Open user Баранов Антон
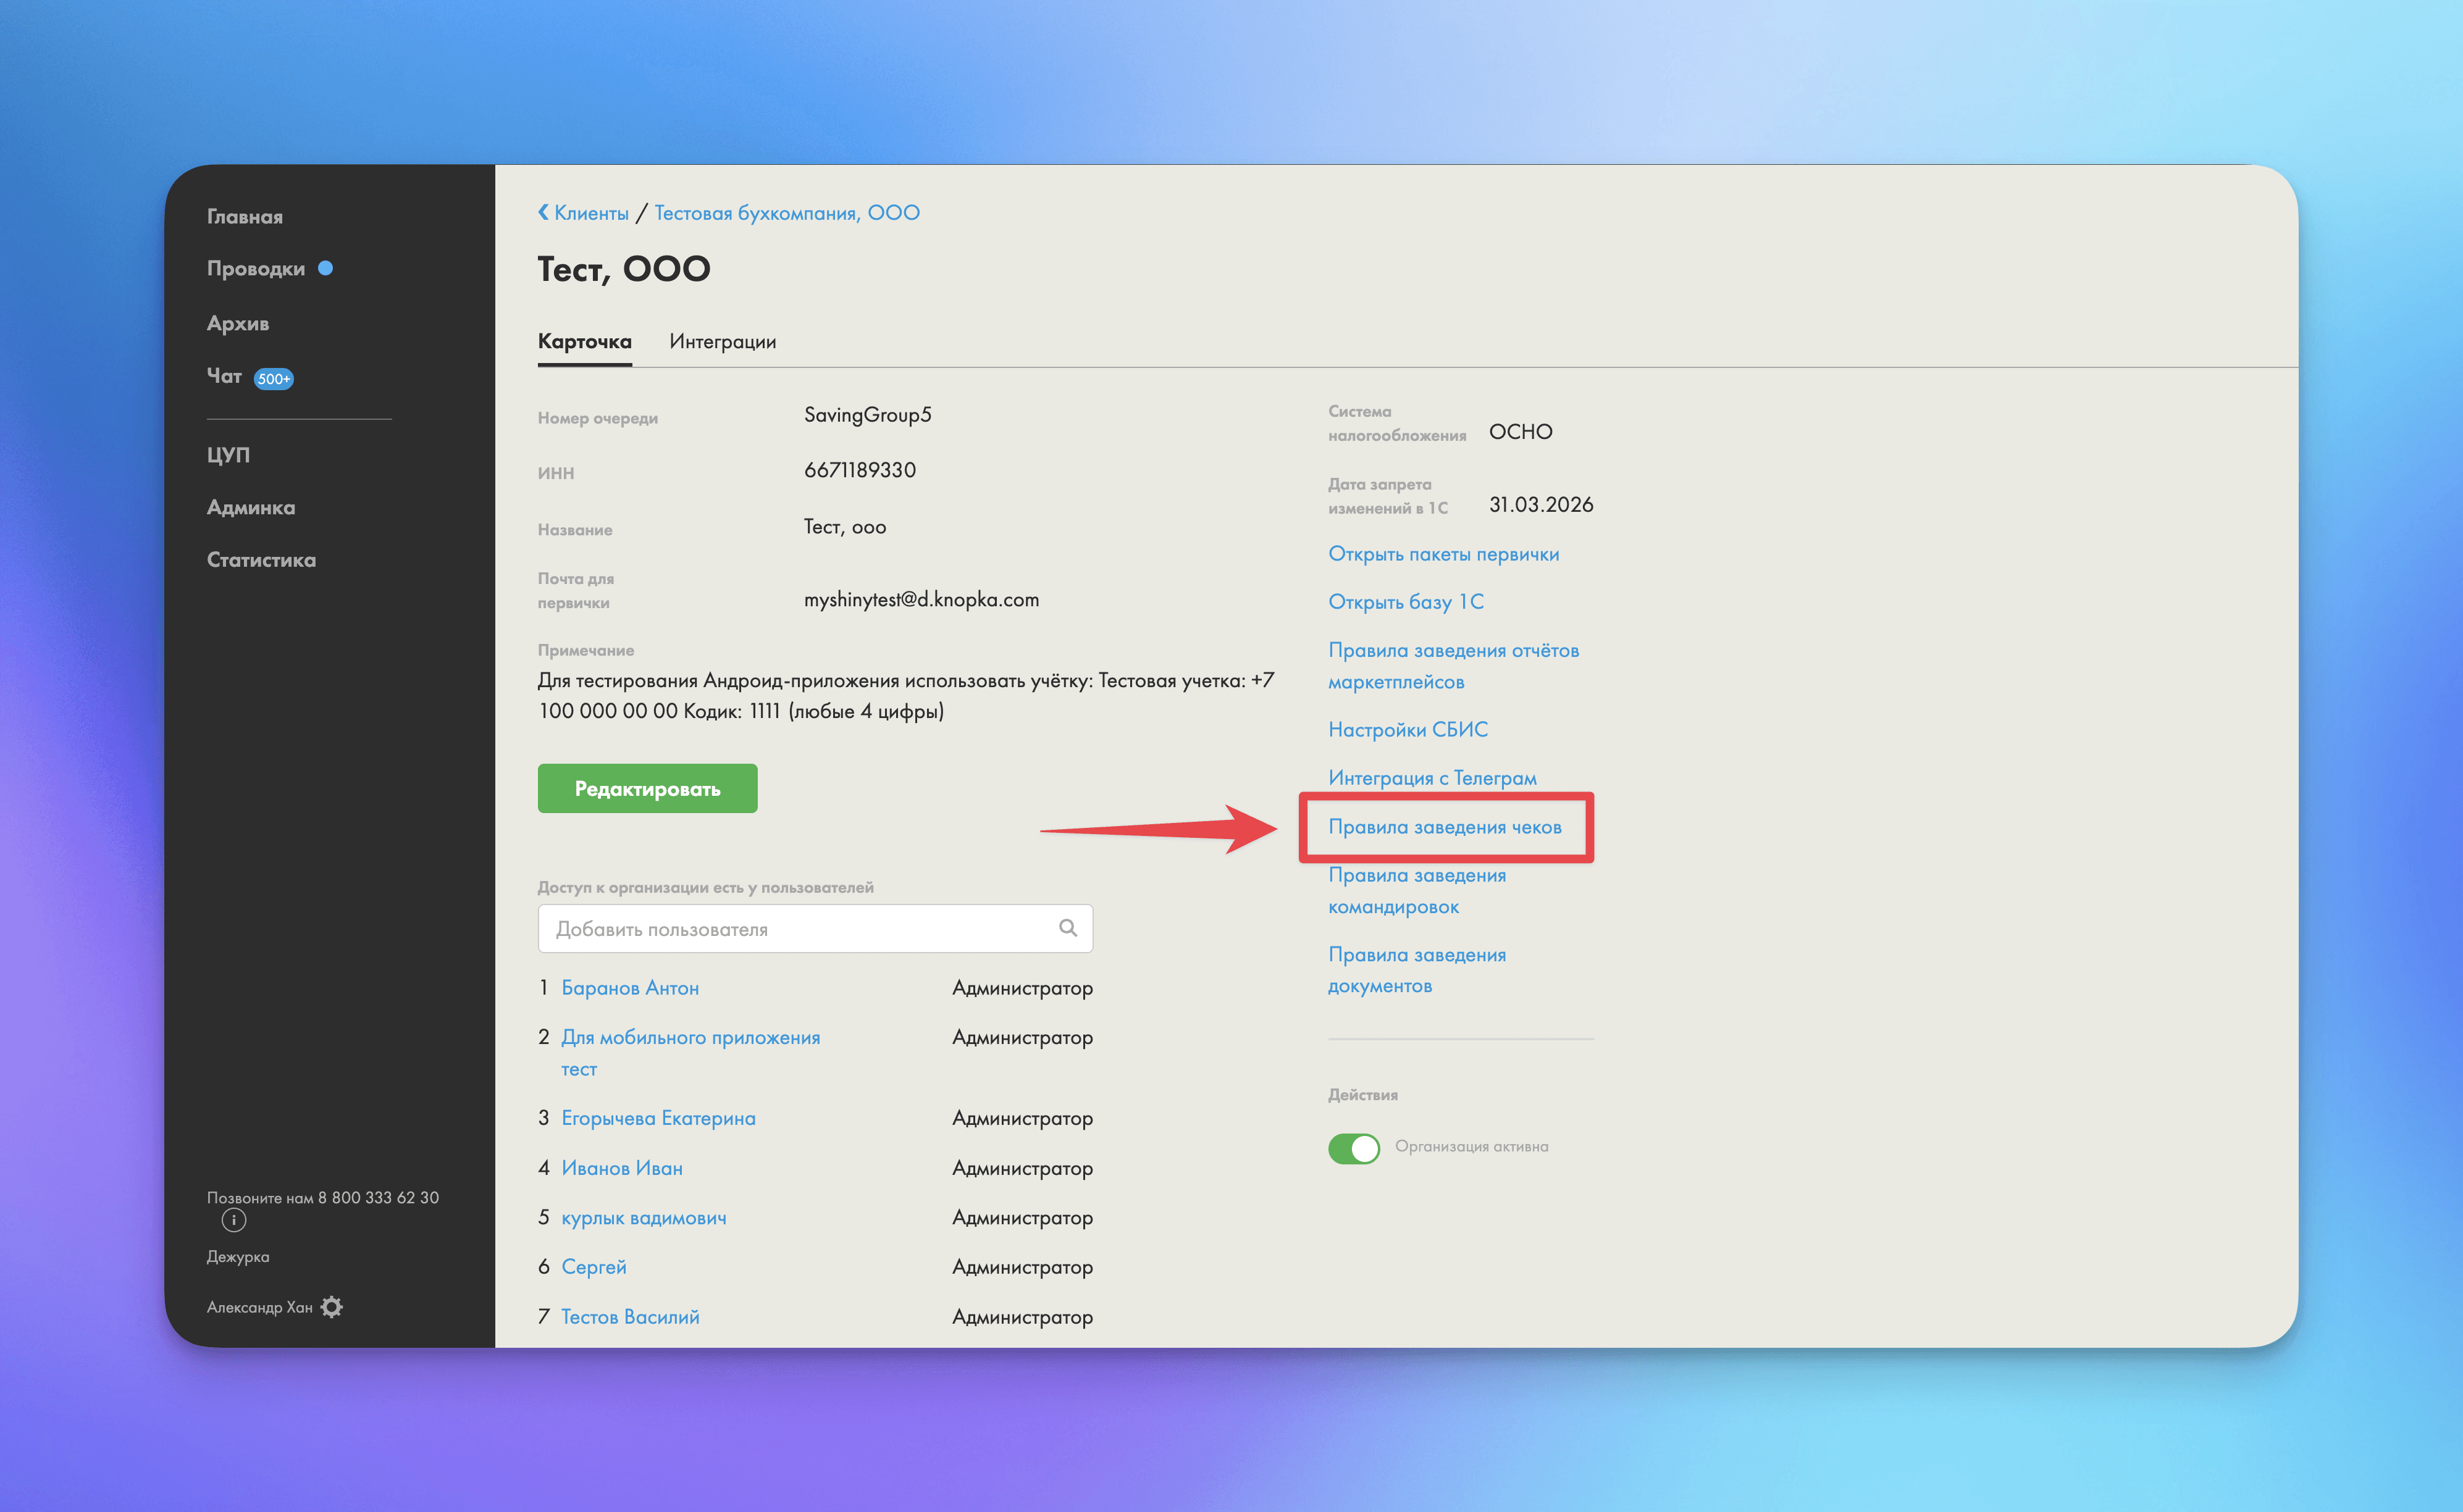Screen dimensions: 2463x1512 [x=629, y=988]
